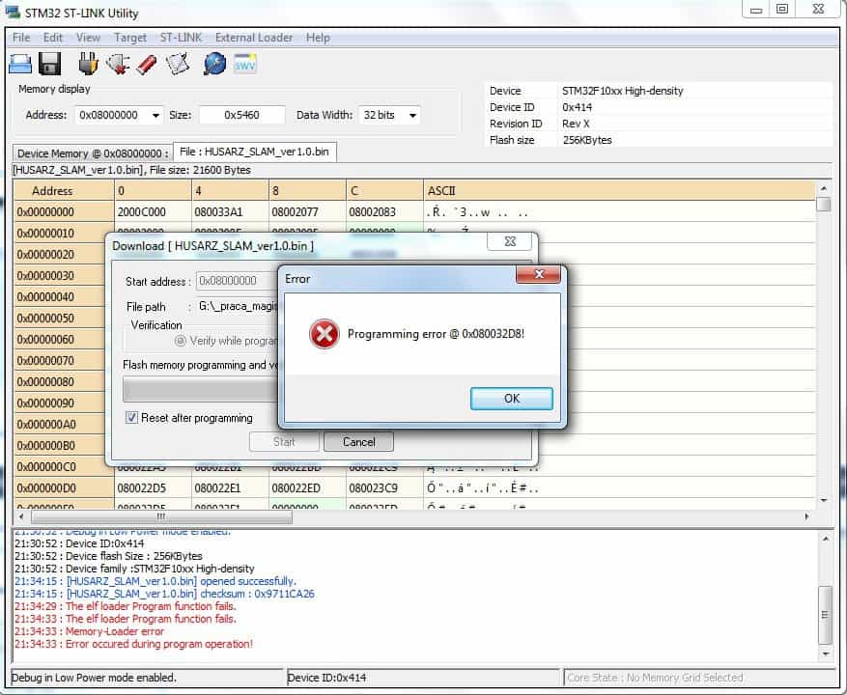Click log line 'Device flash Size : 256KBytes'
Image resolution: width=847 pixels, height=695 pixels.
pyautogui.click(x=108, y=556)
